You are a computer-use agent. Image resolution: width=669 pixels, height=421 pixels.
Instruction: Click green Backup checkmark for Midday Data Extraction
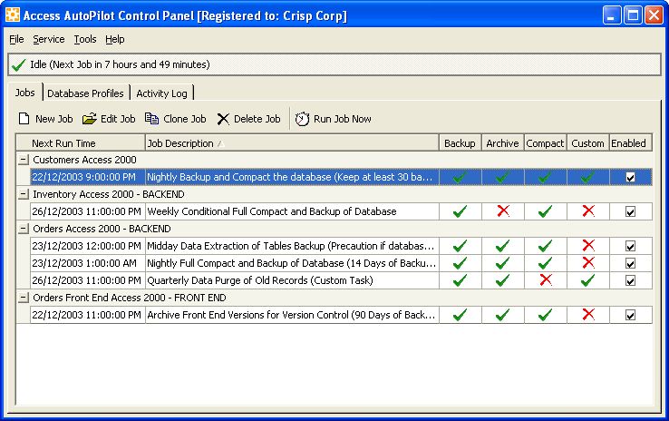point(460,246)
